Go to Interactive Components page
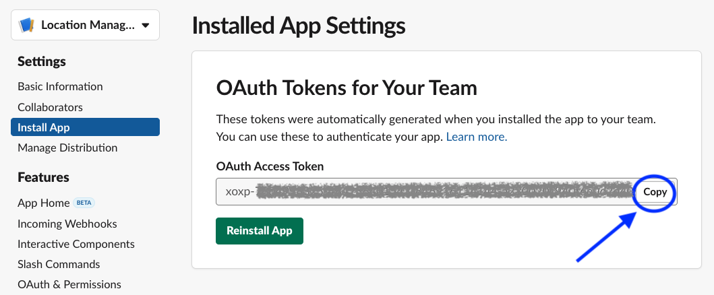Screen dimensions: 714x295 (76, 244)
